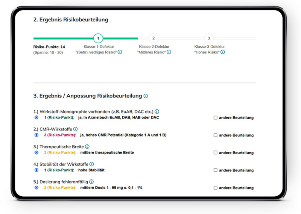
Task: Show info for CMR-Wirkstoffe
Action: click(x=75, y=129)
